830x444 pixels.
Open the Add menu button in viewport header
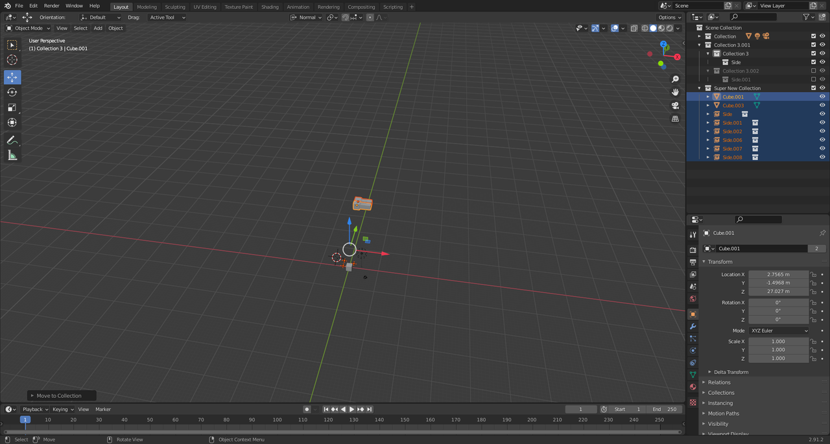coord(98,28)
